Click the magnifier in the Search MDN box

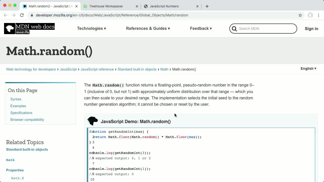coord(234,29)
